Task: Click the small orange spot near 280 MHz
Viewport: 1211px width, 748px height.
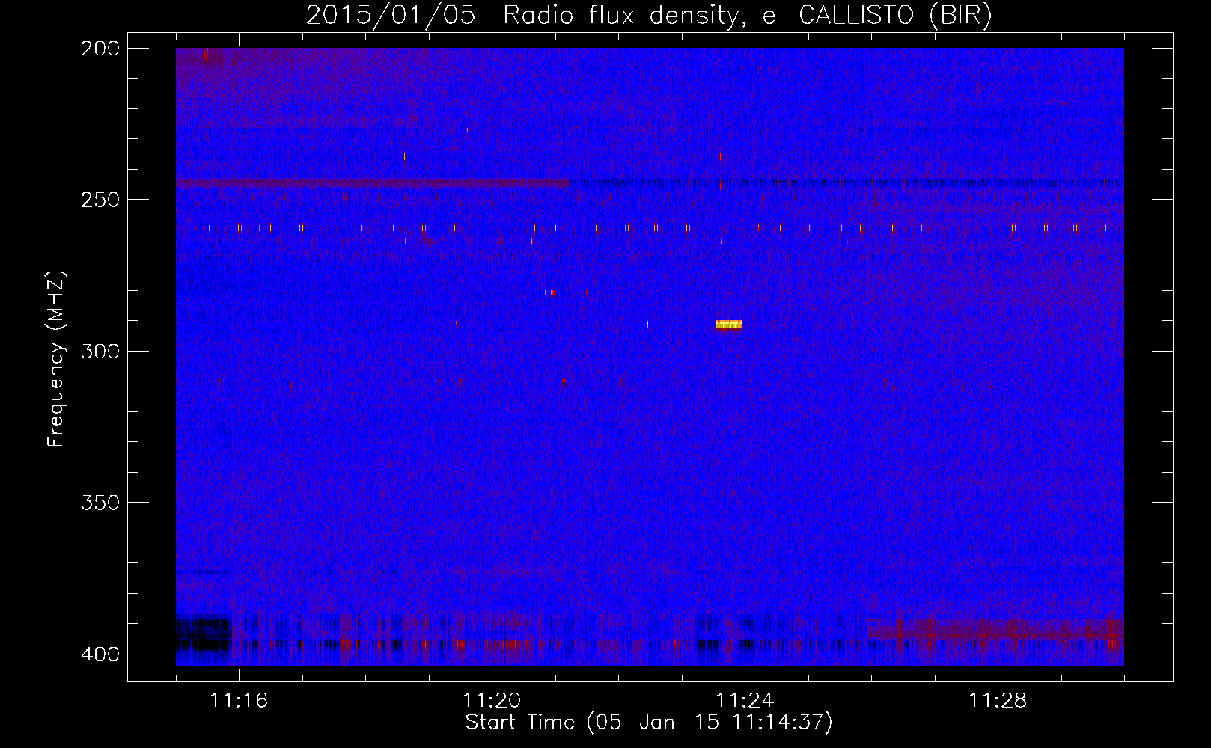Action: pos(550,292)
